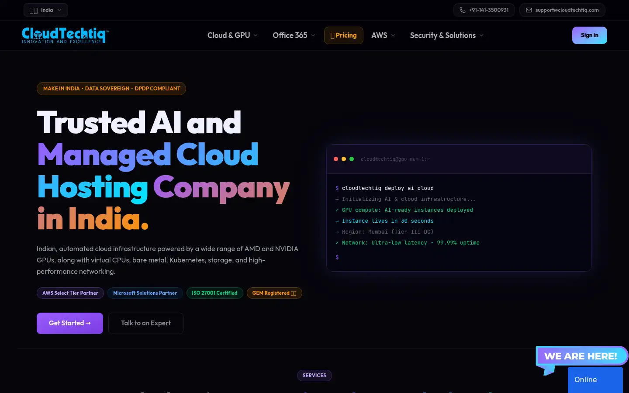Click terminal title cloudtechtiq@gpu-mum-1
The image size is (629, 393).
[x=395, y=159]
